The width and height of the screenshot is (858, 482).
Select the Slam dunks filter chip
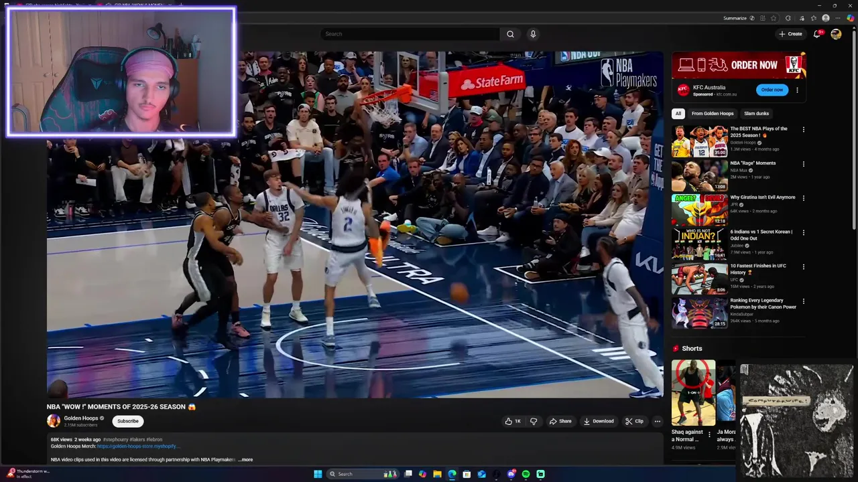pos(756,113)
